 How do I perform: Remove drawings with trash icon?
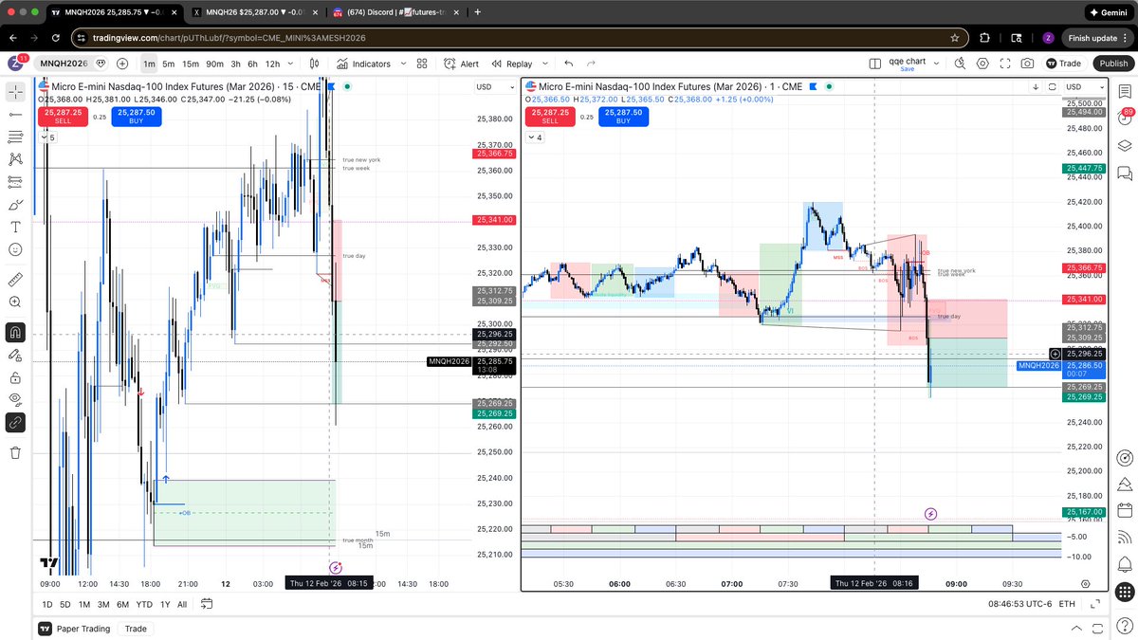(x=15, y=453)
